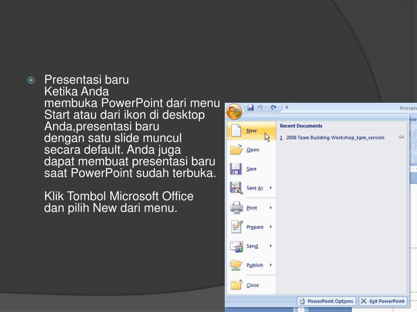This screenshot has width=417, height=312.
Task: Click the floppy-with-pencil icon beside Save As
Action: (x=236, y=188)
